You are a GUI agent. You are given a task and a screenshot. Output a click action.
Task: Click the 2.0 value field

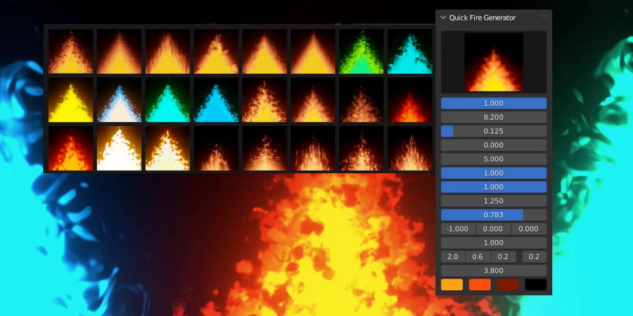453,256
